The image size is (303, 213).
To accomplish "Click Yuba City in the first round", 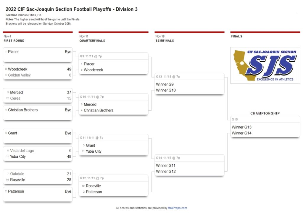I will [x=18, y=156].
